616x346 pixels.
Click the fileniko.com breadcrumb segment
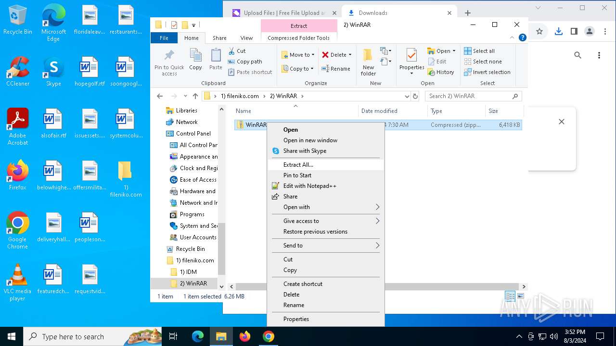[240, 96]
